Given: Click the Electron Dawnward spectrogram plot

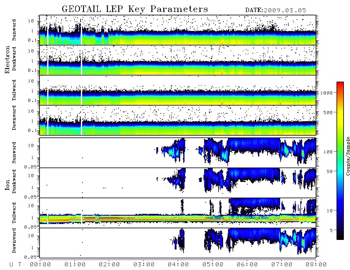Looking at the screenshot, I should [178, 120].
